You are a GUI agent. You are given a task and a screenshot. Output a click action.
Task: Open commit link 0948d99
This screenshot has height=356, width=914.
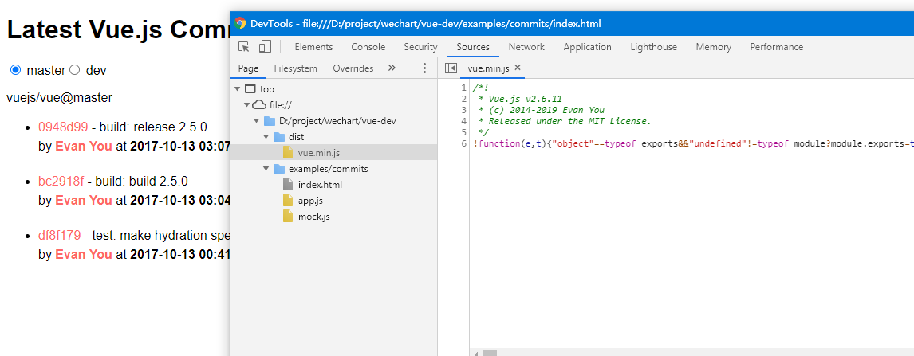(63, 127)
